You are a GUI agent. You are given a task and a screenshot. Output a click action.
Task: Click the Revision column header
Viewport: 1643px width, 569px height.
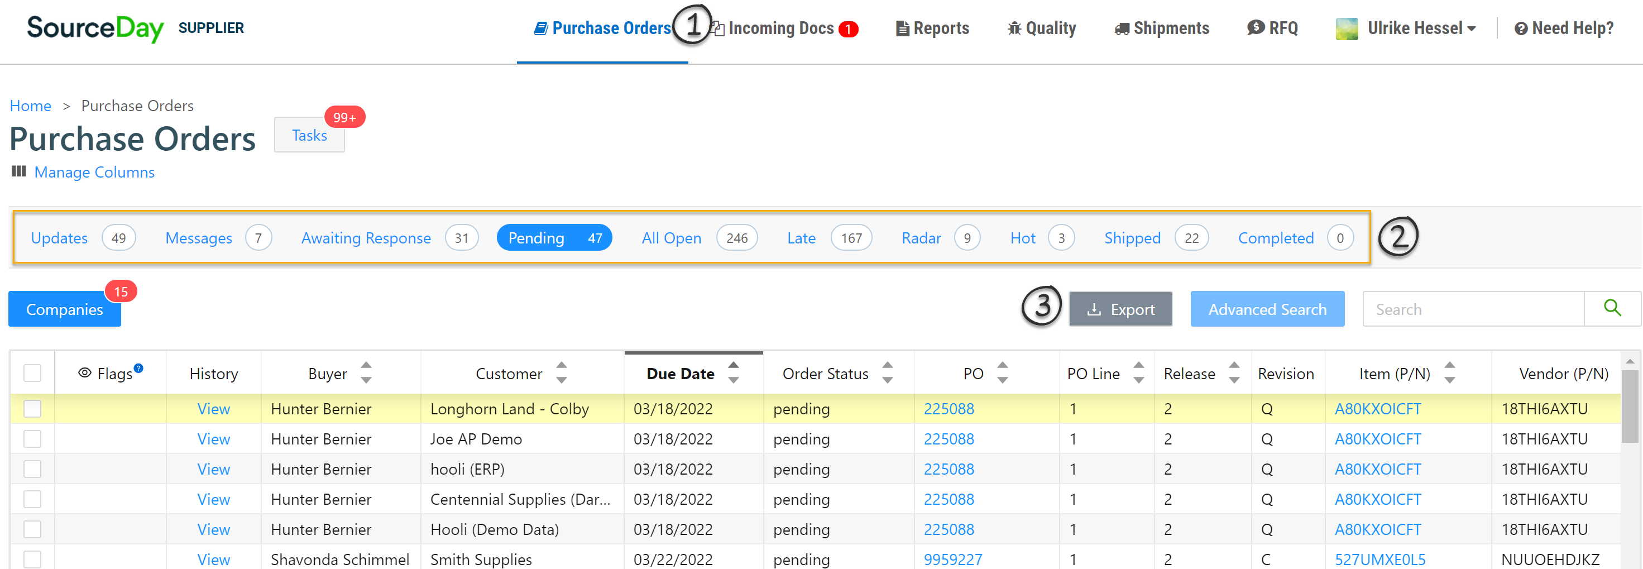(x=1286, y=373)
